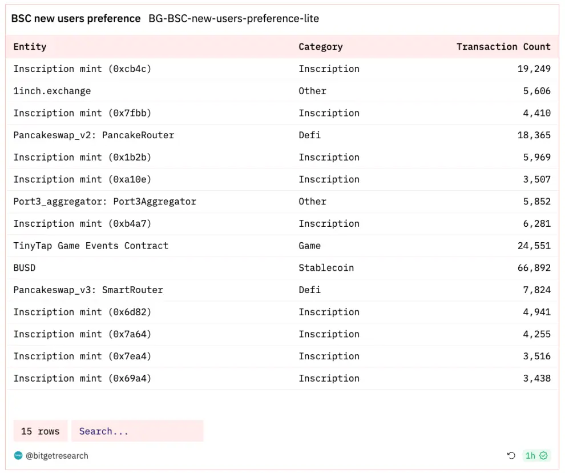565x473 pixels.
Task: Select the 1inch.exchange entity cell
Action: [52, 91]
